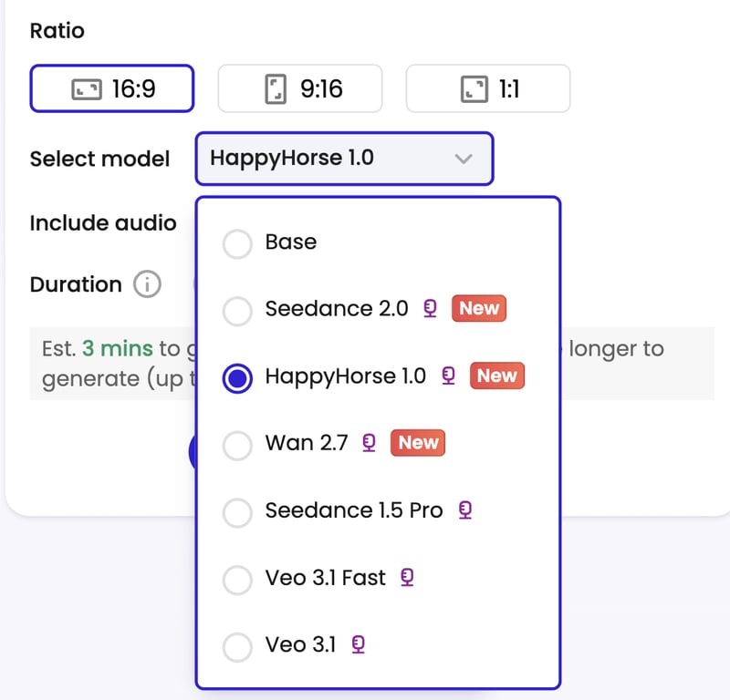Click the audio microphone icon next to Seedance 1.5 Pro
Screen dimensions: 730x700
click(465, 510)
